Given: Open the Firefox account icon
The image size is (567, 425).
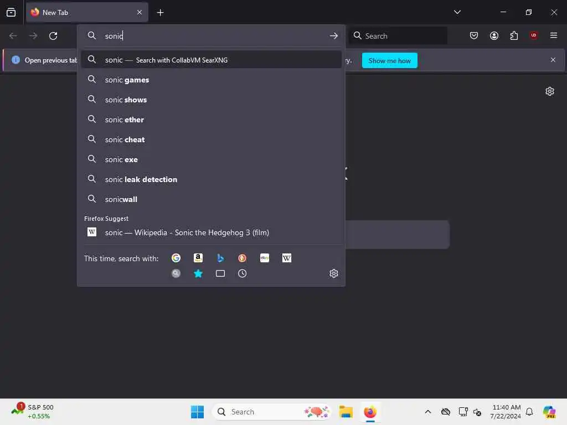Looking at the screenshot, I should point(494,35).
